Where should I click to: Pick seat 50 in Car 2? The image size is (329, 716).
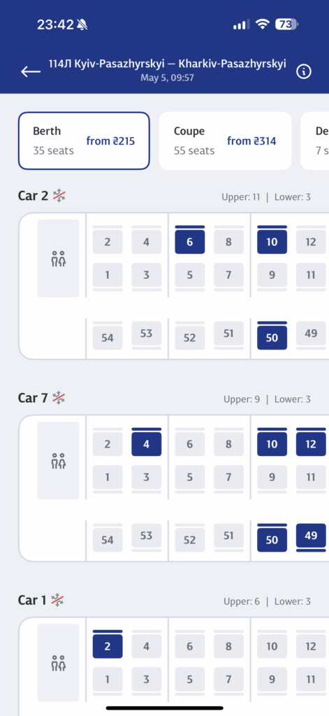click(272, 338)
